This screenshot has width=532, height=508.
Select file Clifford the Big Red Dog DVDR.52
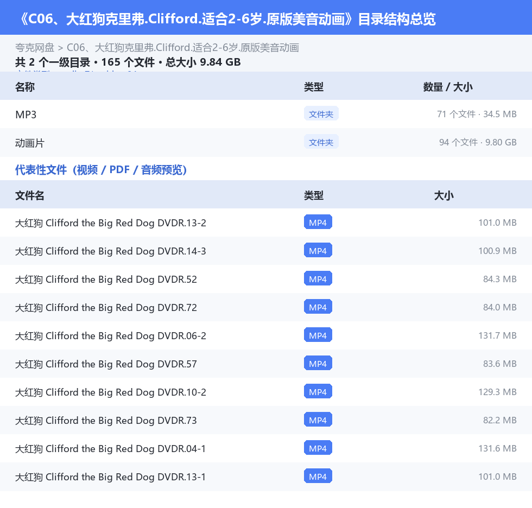[x=106, y=279]
